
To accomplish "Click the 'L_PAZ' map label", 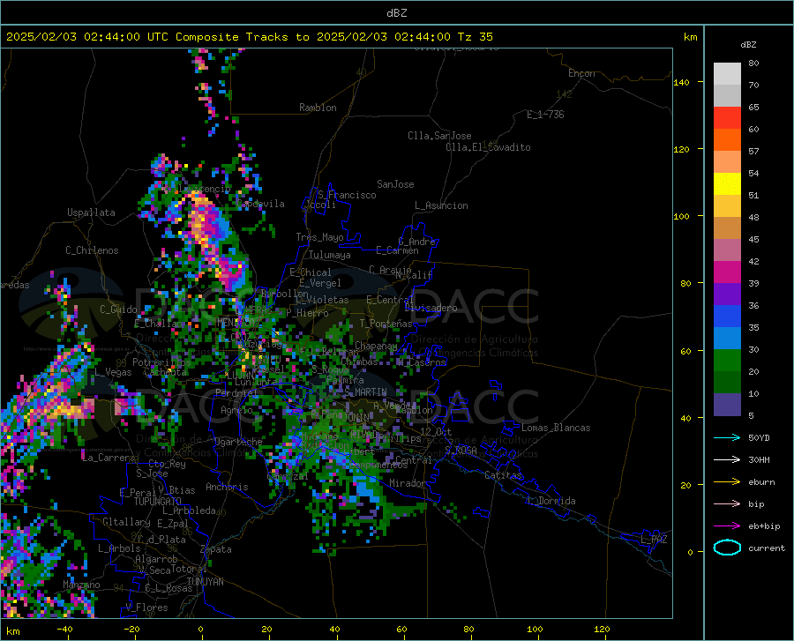I will (654, 540).
